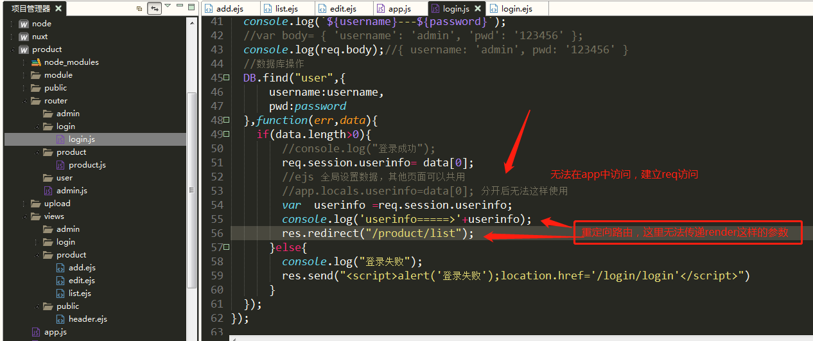Expand the nuxt project in the tree
The image size is (813, 341).
point(12,37)
